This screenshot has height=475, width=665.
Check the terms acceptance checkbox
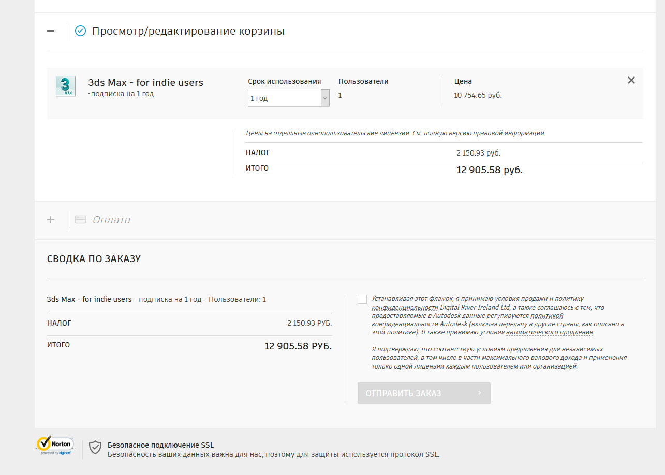tap(362, 299)
